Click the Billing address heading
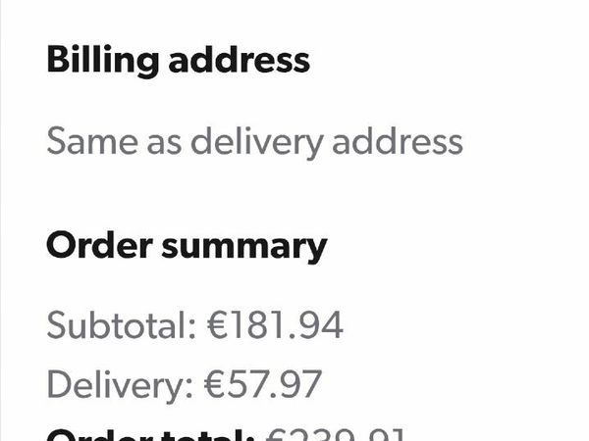This screenshot has height=441, width=589. (x=178, y=61)
